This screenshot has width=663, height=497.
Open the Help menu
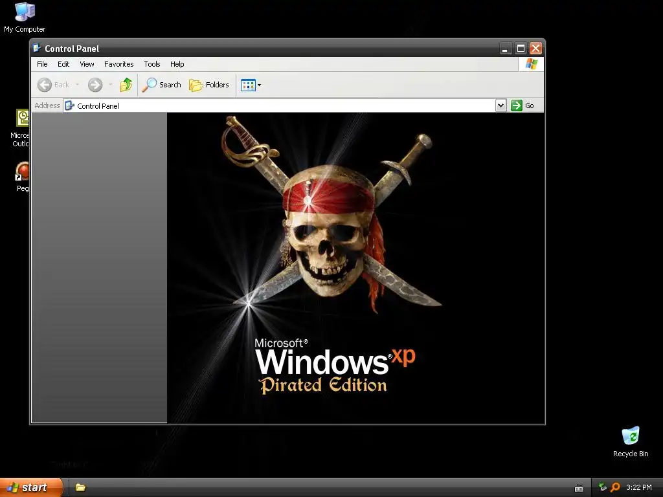coord(177,64)
